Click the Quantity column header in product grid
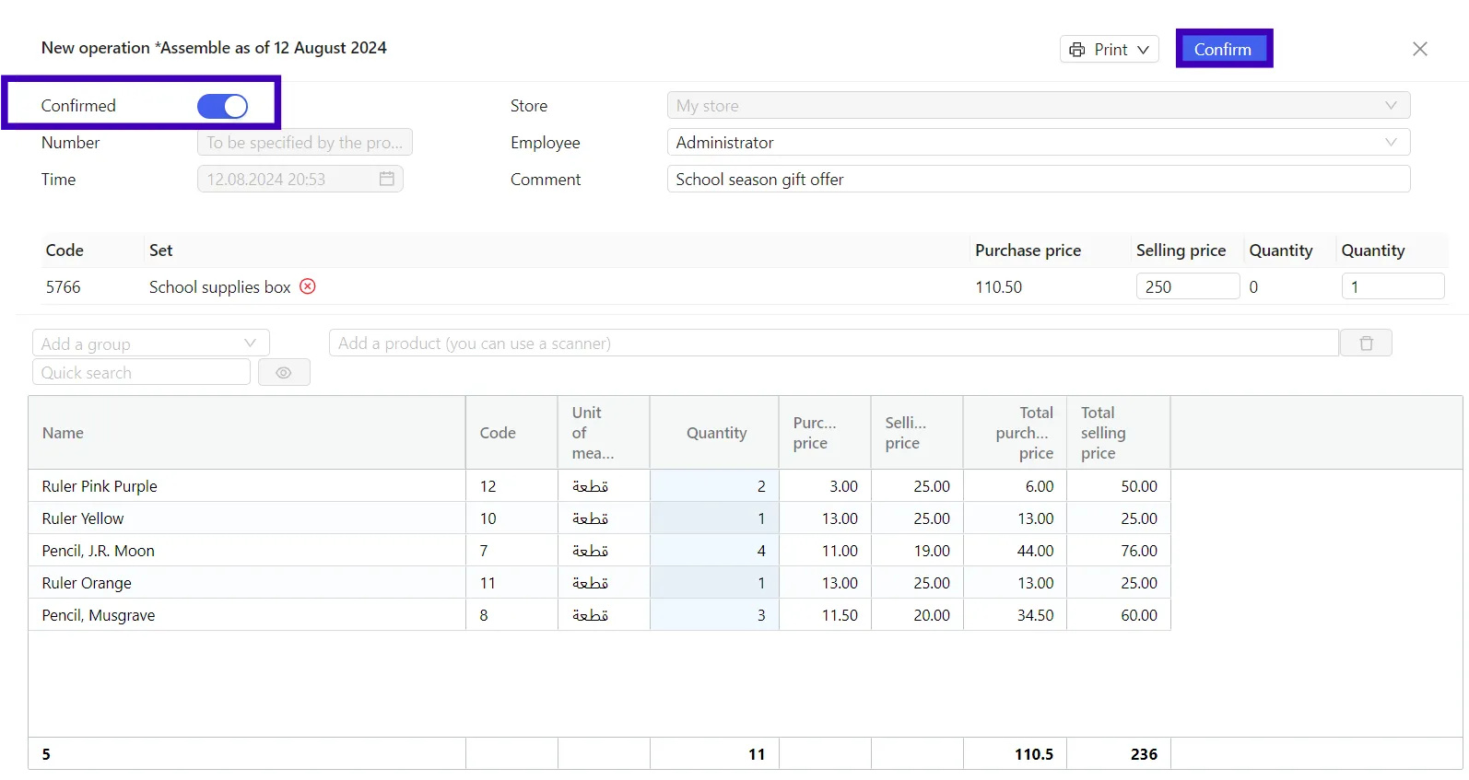 click(714, 433)
